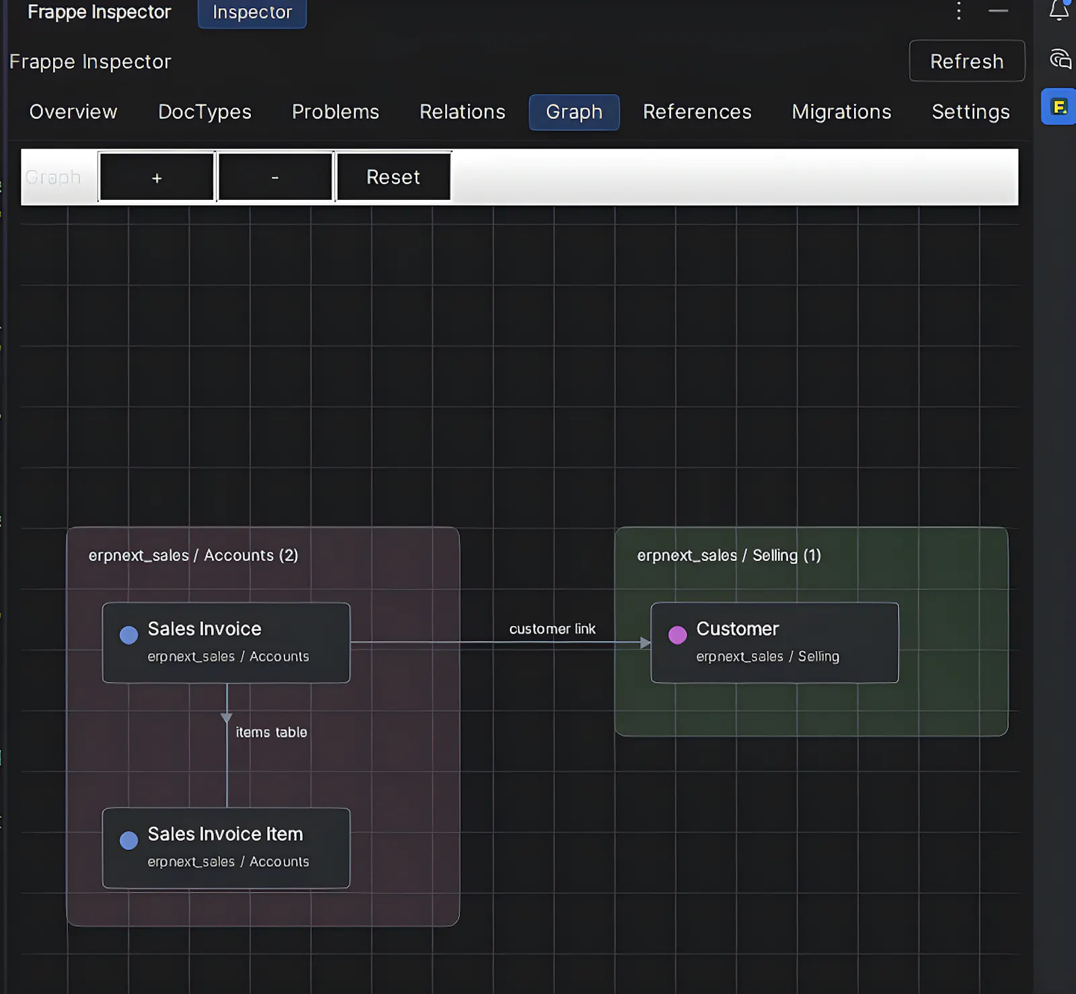
Task: Open the tool window options kebab menu
Action: click(x=959, y=11)
